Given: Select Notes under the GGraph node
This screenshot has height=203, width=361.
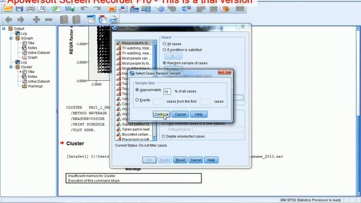Looking at the screenshot, I should coord(32,48).
